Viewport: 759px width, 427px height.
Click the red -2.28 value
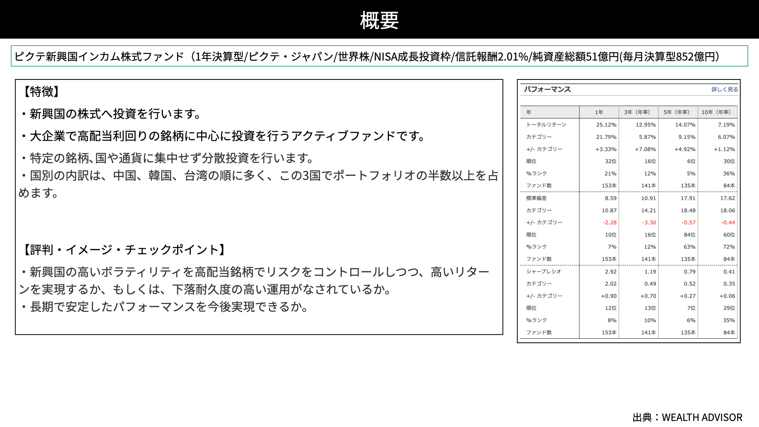click(610, 223)
